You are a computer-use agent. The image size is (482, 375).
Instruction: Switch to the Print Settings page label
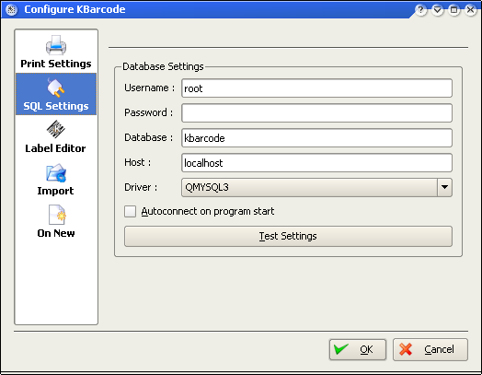point(56,64)
